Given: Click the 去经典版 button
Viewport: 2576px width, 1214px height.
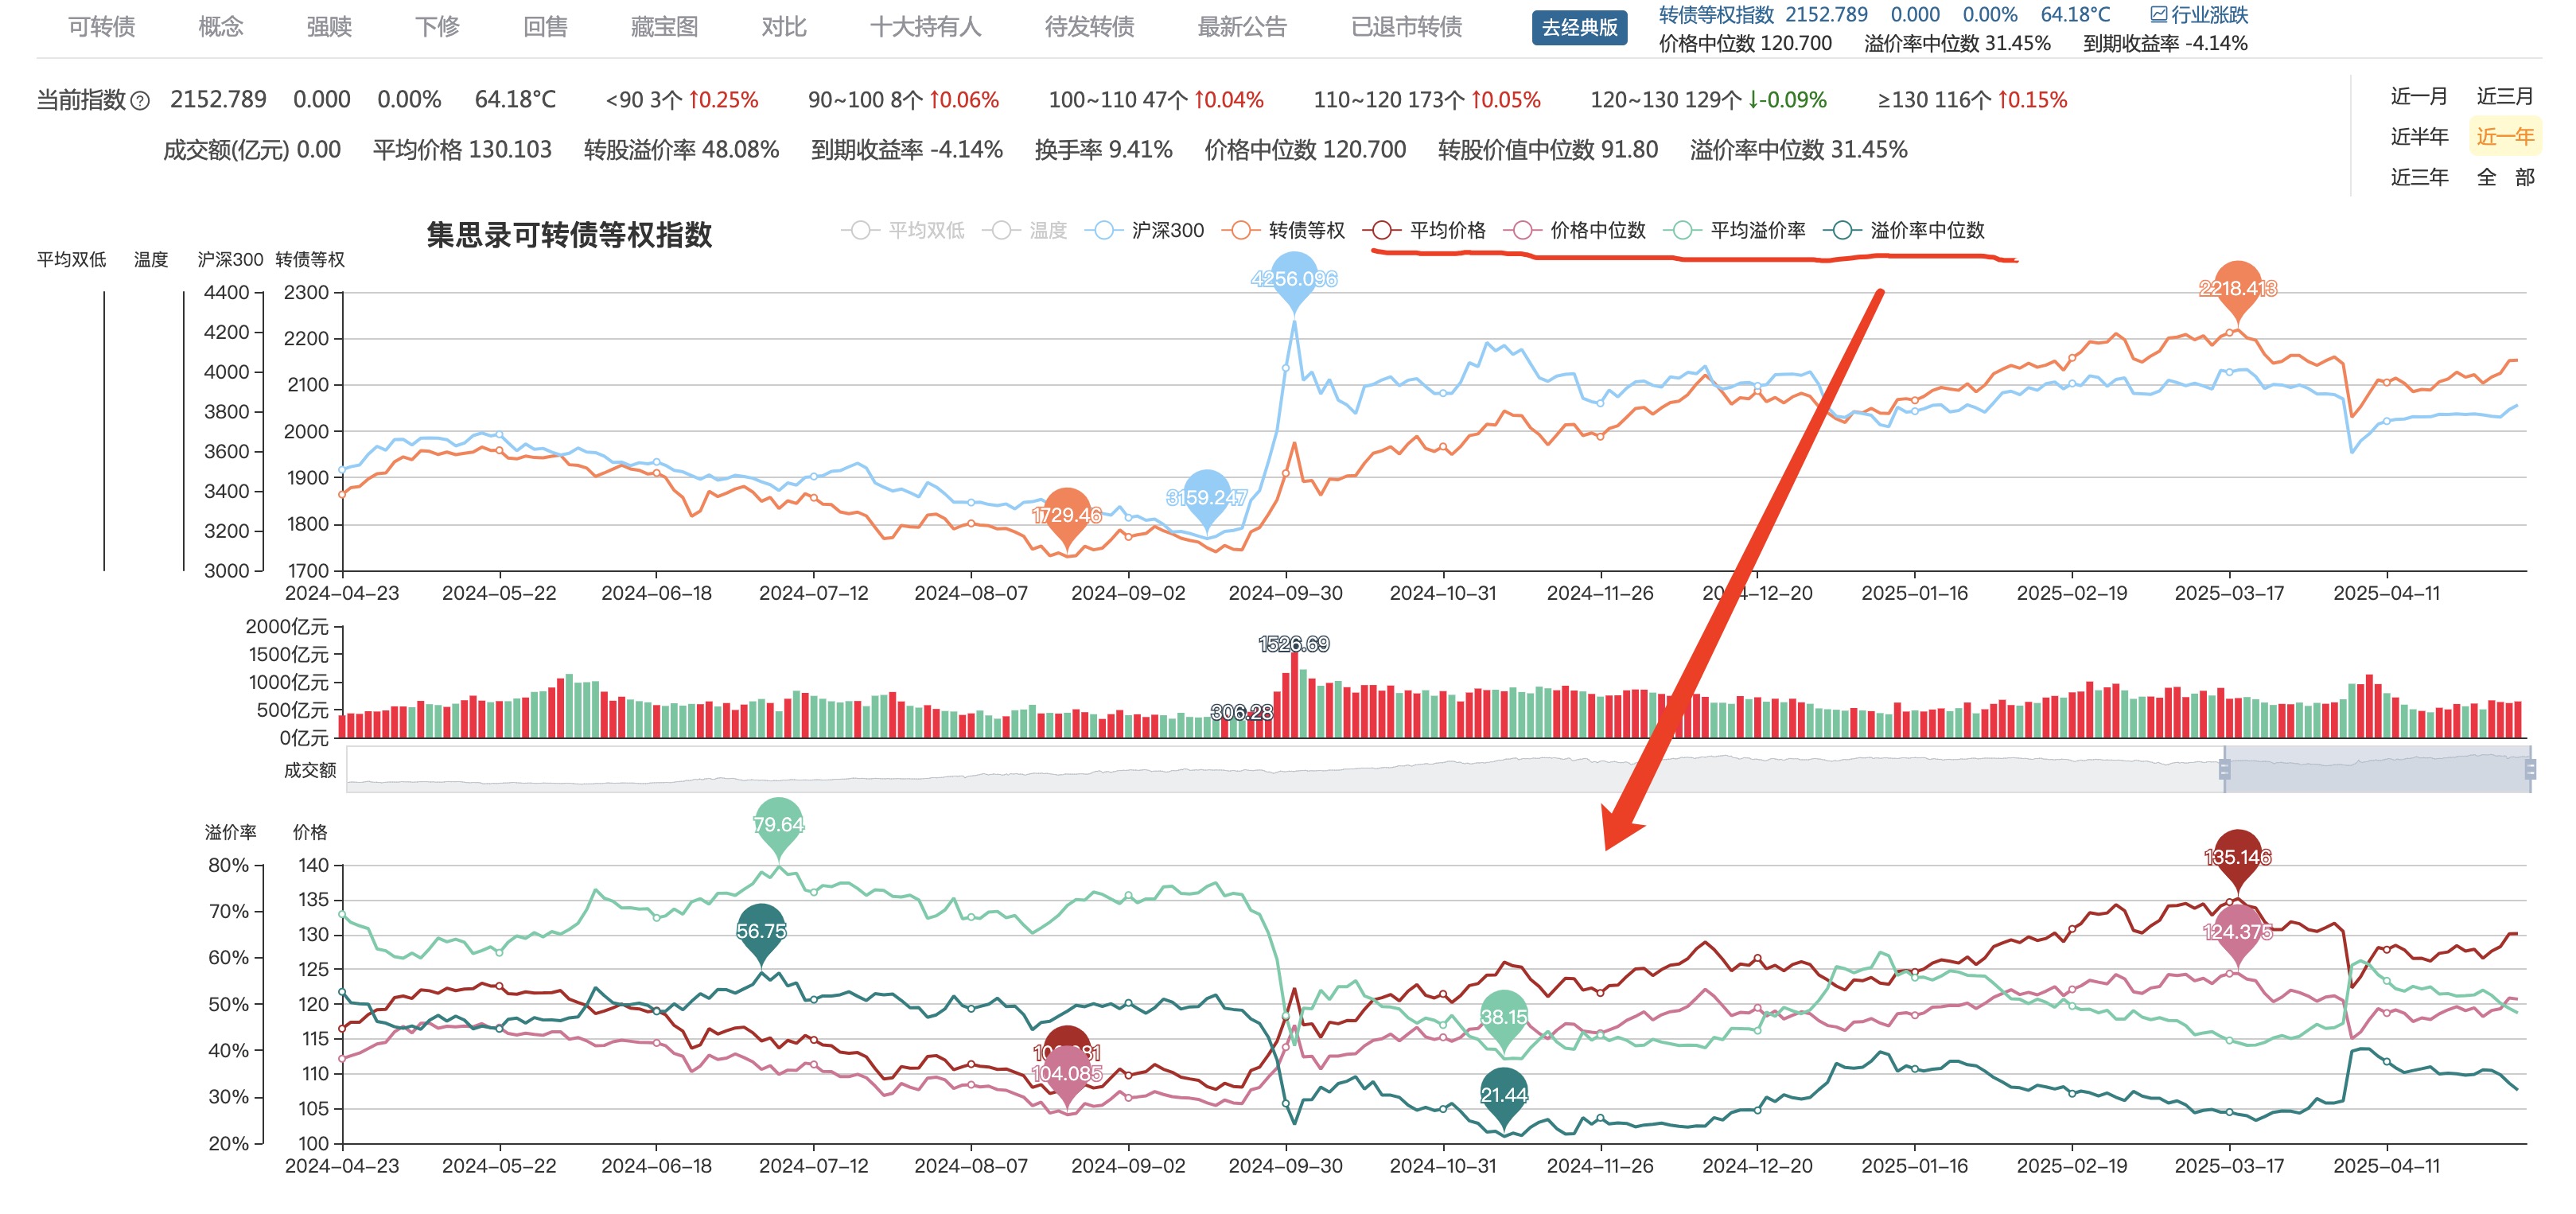Looking at the screenshot, I should click(1579, 28).
